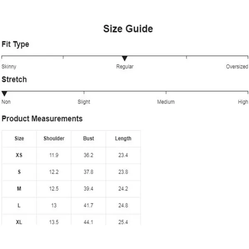Image resolution: width=249 pixels, height=249 pixels.
Task: Click the Length column header
Action: pyautogui.click(x=123, y=139)
